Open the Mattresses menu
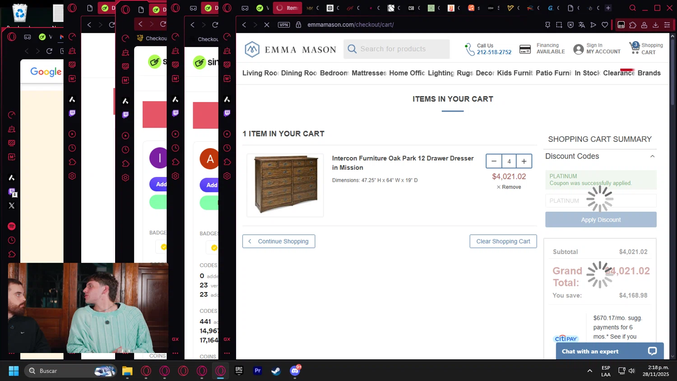The height and width of the screenshot is (381, 677). (369, 73)
